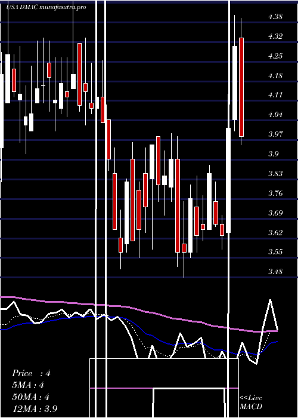Click the 3.97 price axis label
298x418 pixels.
click(x=275, y=134)
